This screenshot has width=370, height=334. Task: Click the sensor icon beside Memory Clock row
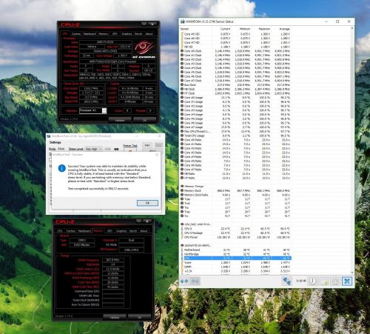pyautogui.click(x=182, y=190)
